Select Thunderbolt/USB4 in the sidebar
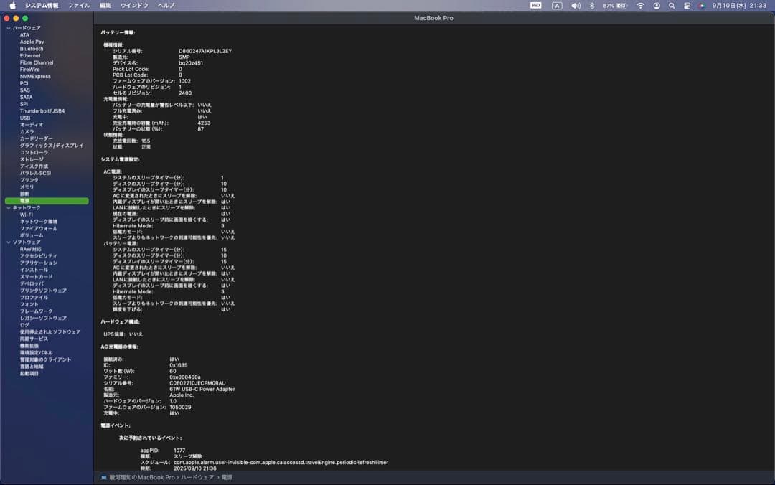 [x=42, y=111]
